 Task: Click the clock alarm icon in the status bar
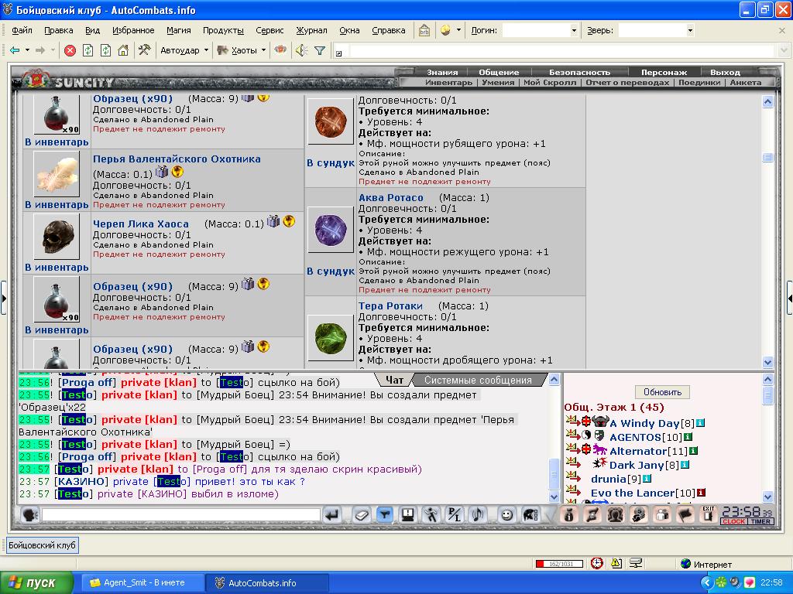point(597,563)
